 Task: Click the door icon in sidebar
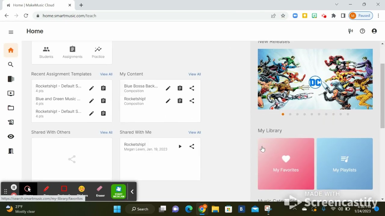click(x=11, y=151)
